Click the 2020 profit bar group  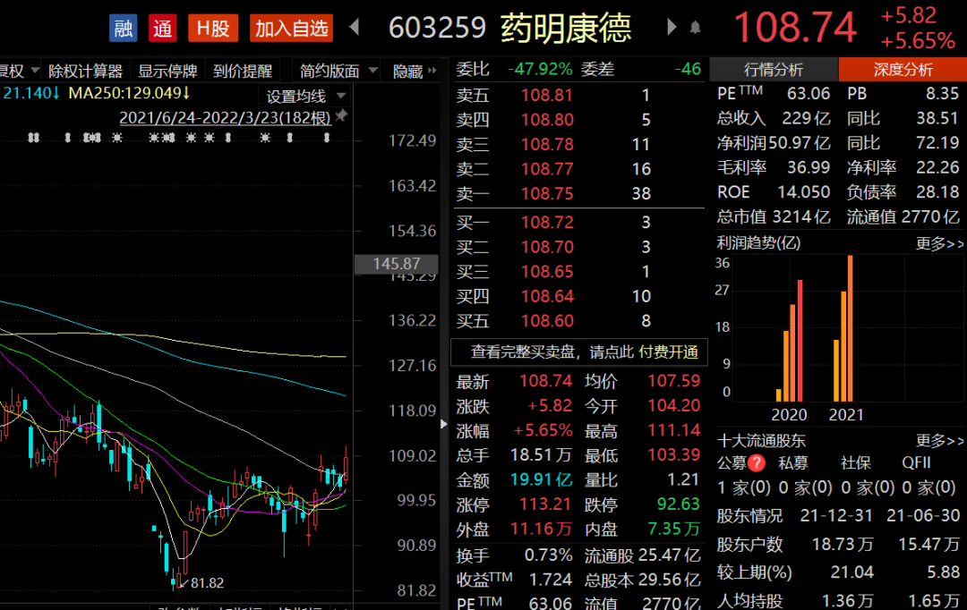[x=790, y=341]
